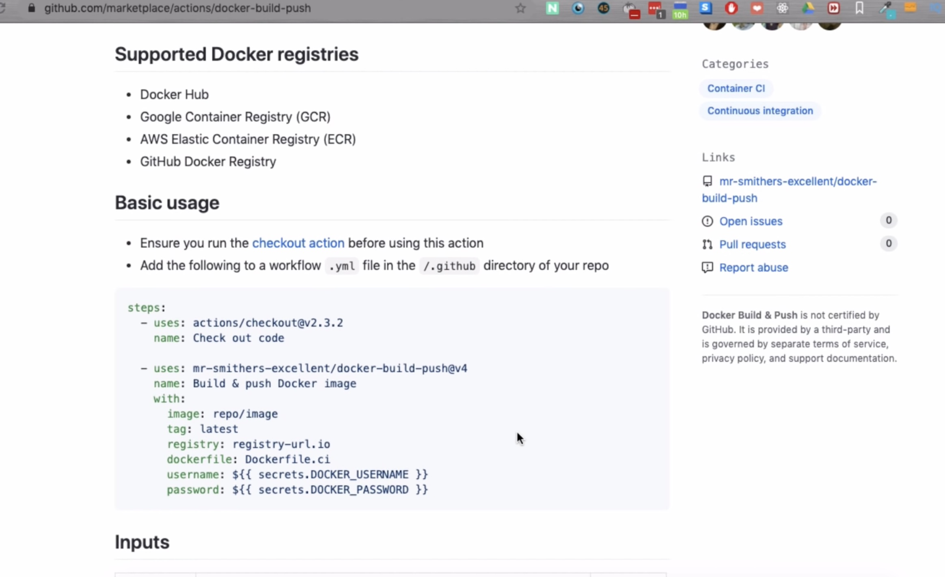Open the tomato timer extension

tap(630, 10)
